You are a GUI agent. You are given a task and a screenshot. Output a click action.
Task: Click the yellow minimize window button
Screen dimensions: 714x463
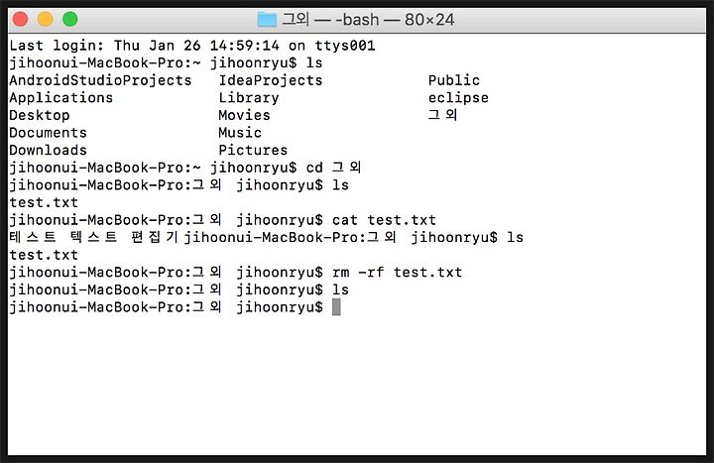pos(46,19)
